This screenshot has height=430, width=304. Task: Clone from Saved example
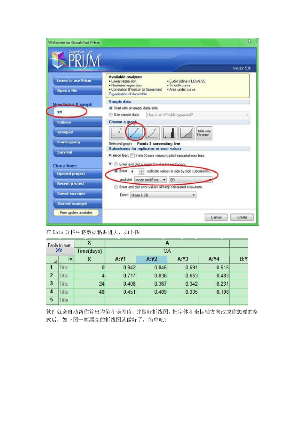(78, 194)
